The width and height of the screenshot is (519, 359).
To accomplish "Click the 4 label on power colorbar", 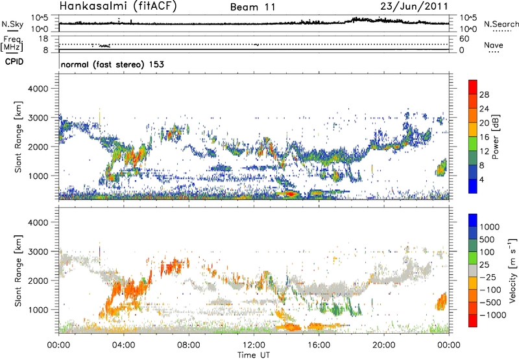I will 482,179.
